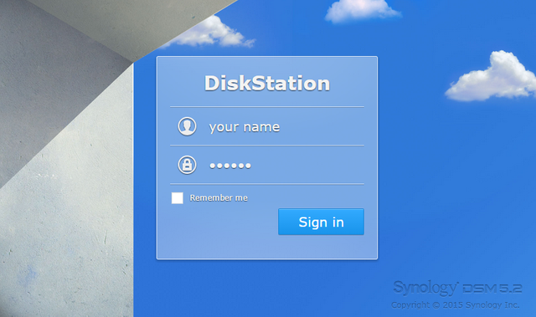Click the Synology DSM 5.2 logo
The height and width of the screenshot is (317, 536).
tap(457, 288)
